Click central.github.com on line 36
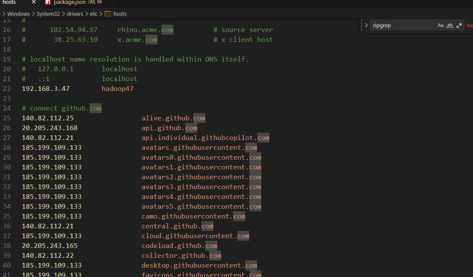Screen dimensions: 473x277 [178, 226]
